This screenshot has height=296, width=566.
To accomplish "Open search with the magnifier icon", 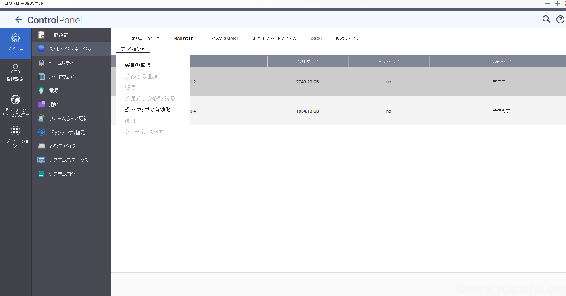I will [547, 19].
